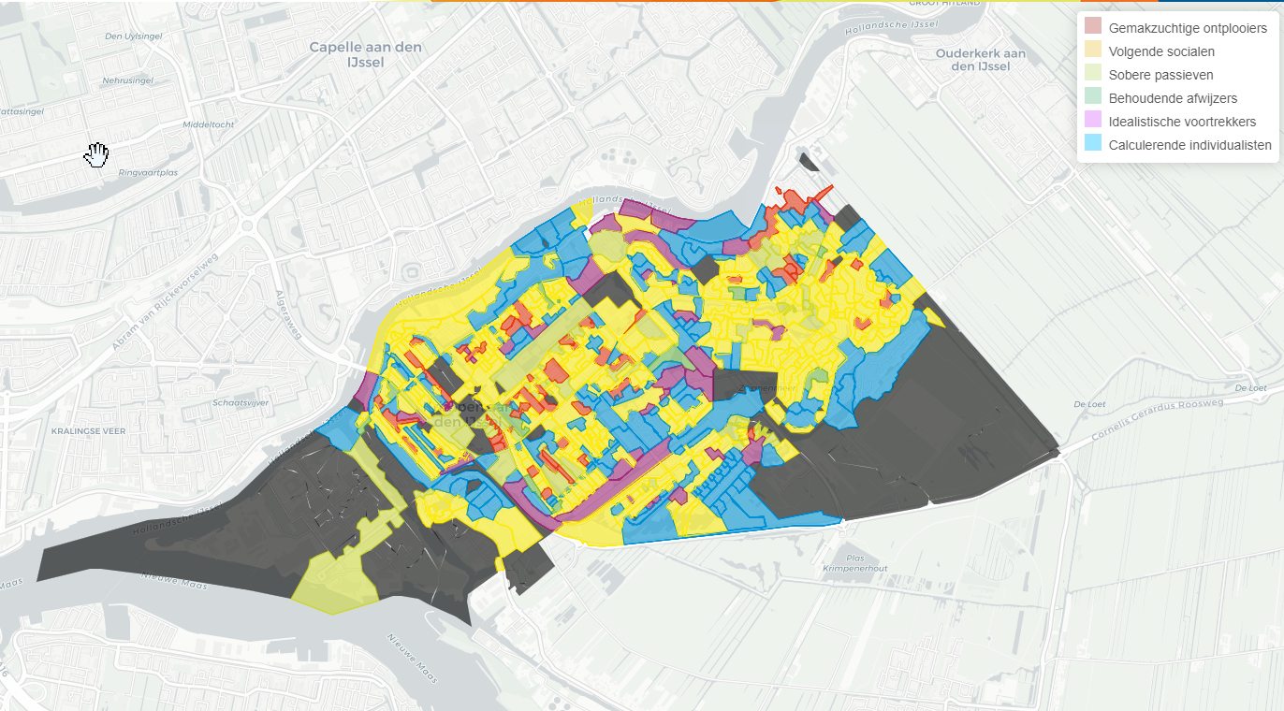Click the 'Ouderkerk aan den IJssel' map label

click(x=980, y=60)
